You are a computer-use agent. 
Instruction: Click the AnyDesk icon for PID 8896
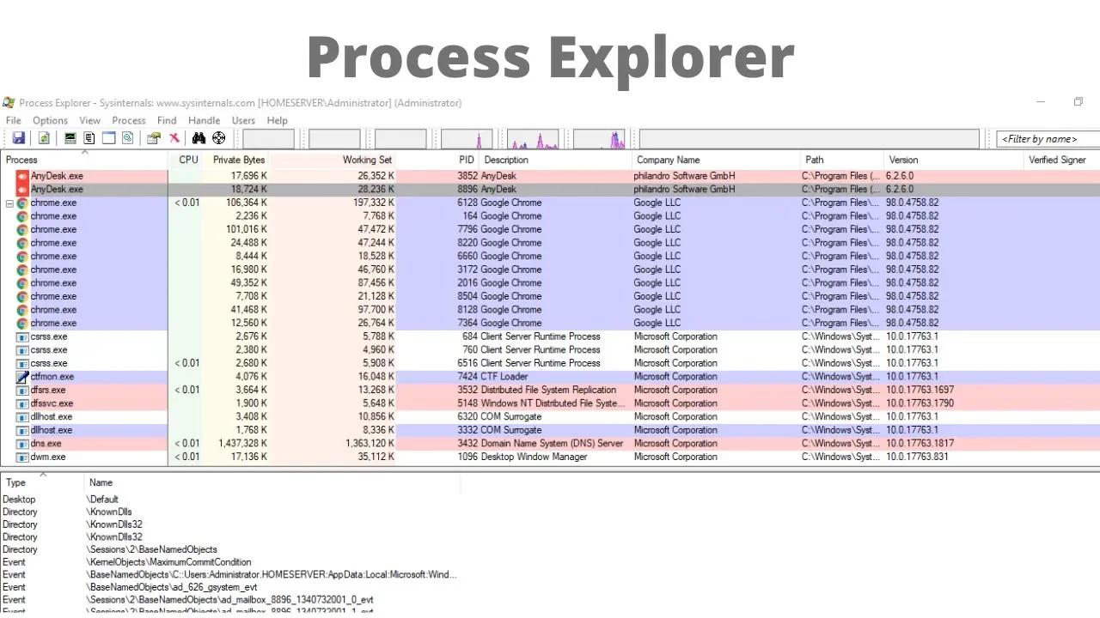coord(23,189)
